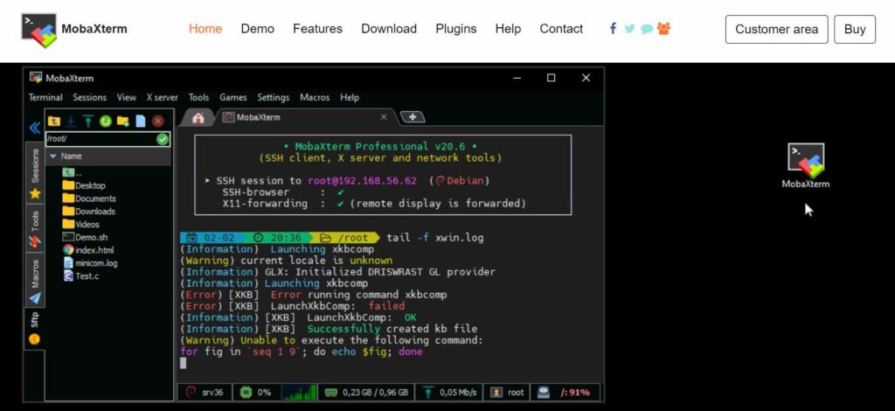Select the index.html file
This screenshot has width=895, height=411.
pos(88,250)
